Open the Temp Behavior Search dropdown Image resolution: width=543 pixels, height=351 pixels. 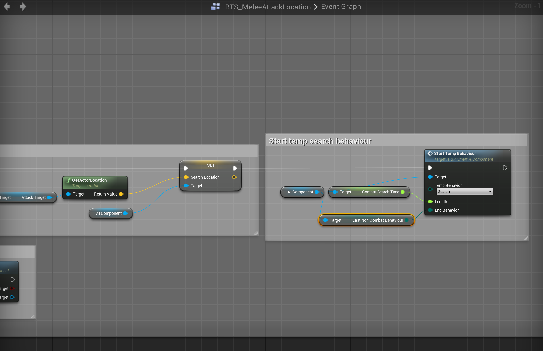click(x=465, y=192)
